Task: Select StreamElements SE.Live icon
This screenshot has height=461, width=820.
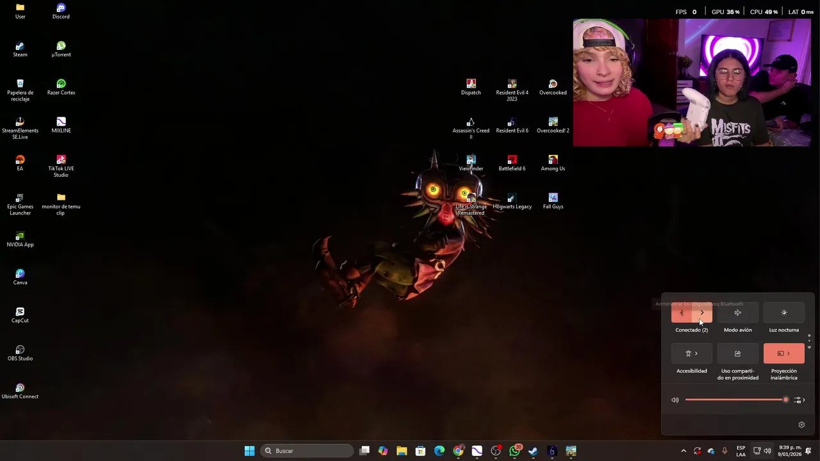Action: 20,128
